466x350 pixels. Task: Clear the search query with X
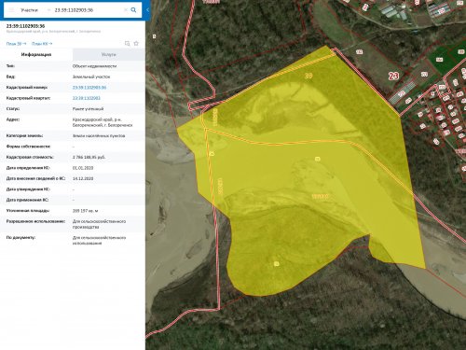coord(126,10)
